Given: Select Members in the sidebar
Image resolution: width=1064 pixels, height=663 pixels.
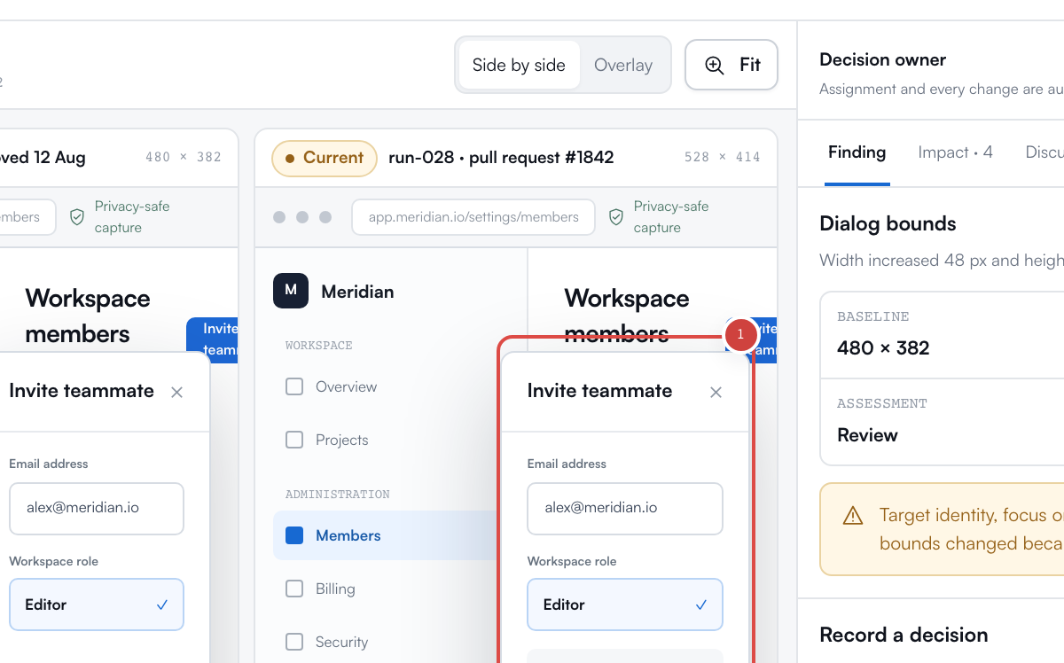Looking at the screenshot, I should tap(384, 535).
